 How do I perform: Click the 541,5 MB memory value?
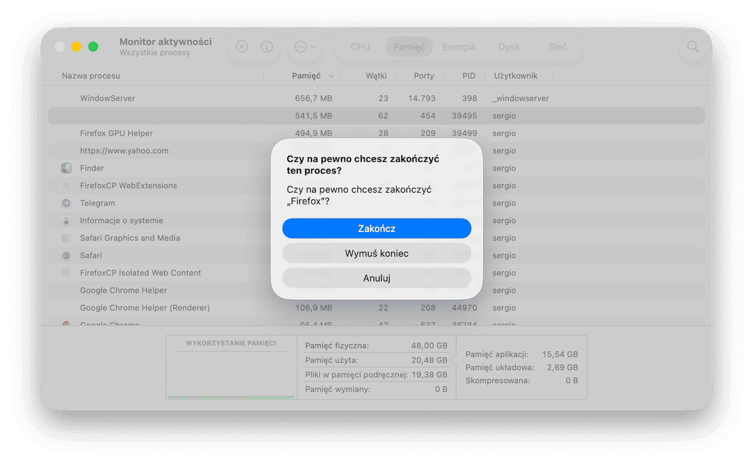click(314, 116)
